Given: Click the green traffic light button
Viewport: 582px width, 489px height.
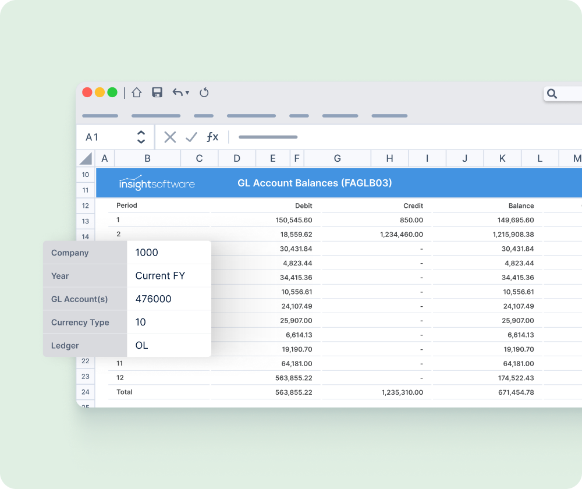Looking at the screenshot, I should 111,92.
